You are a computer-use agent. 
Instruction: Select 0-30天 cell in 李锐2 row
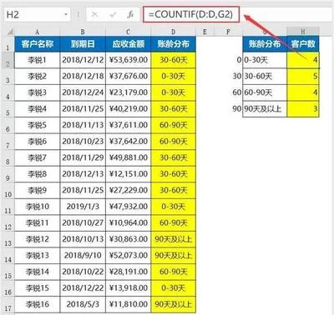coord(174,77)
